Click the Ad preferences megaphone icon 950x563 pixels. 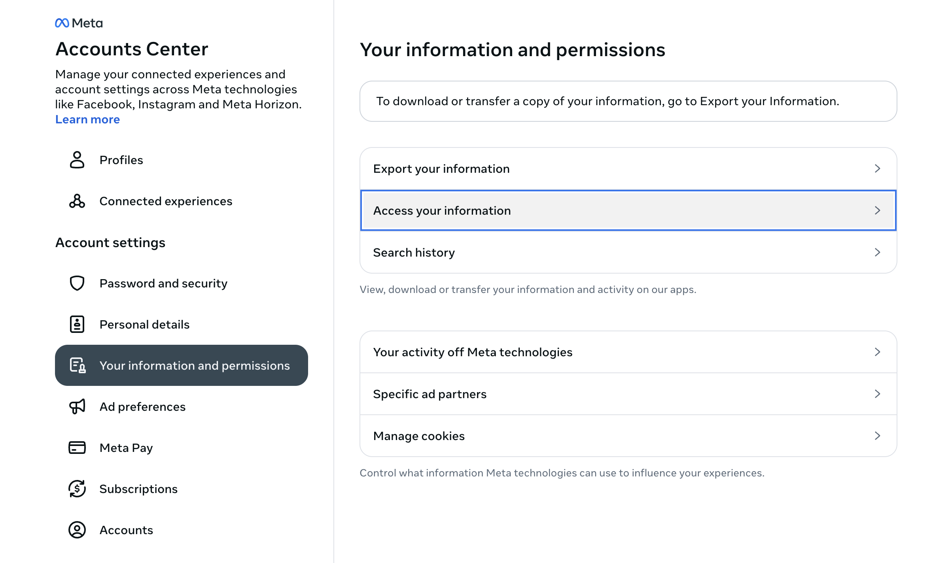tap(77, 406)
